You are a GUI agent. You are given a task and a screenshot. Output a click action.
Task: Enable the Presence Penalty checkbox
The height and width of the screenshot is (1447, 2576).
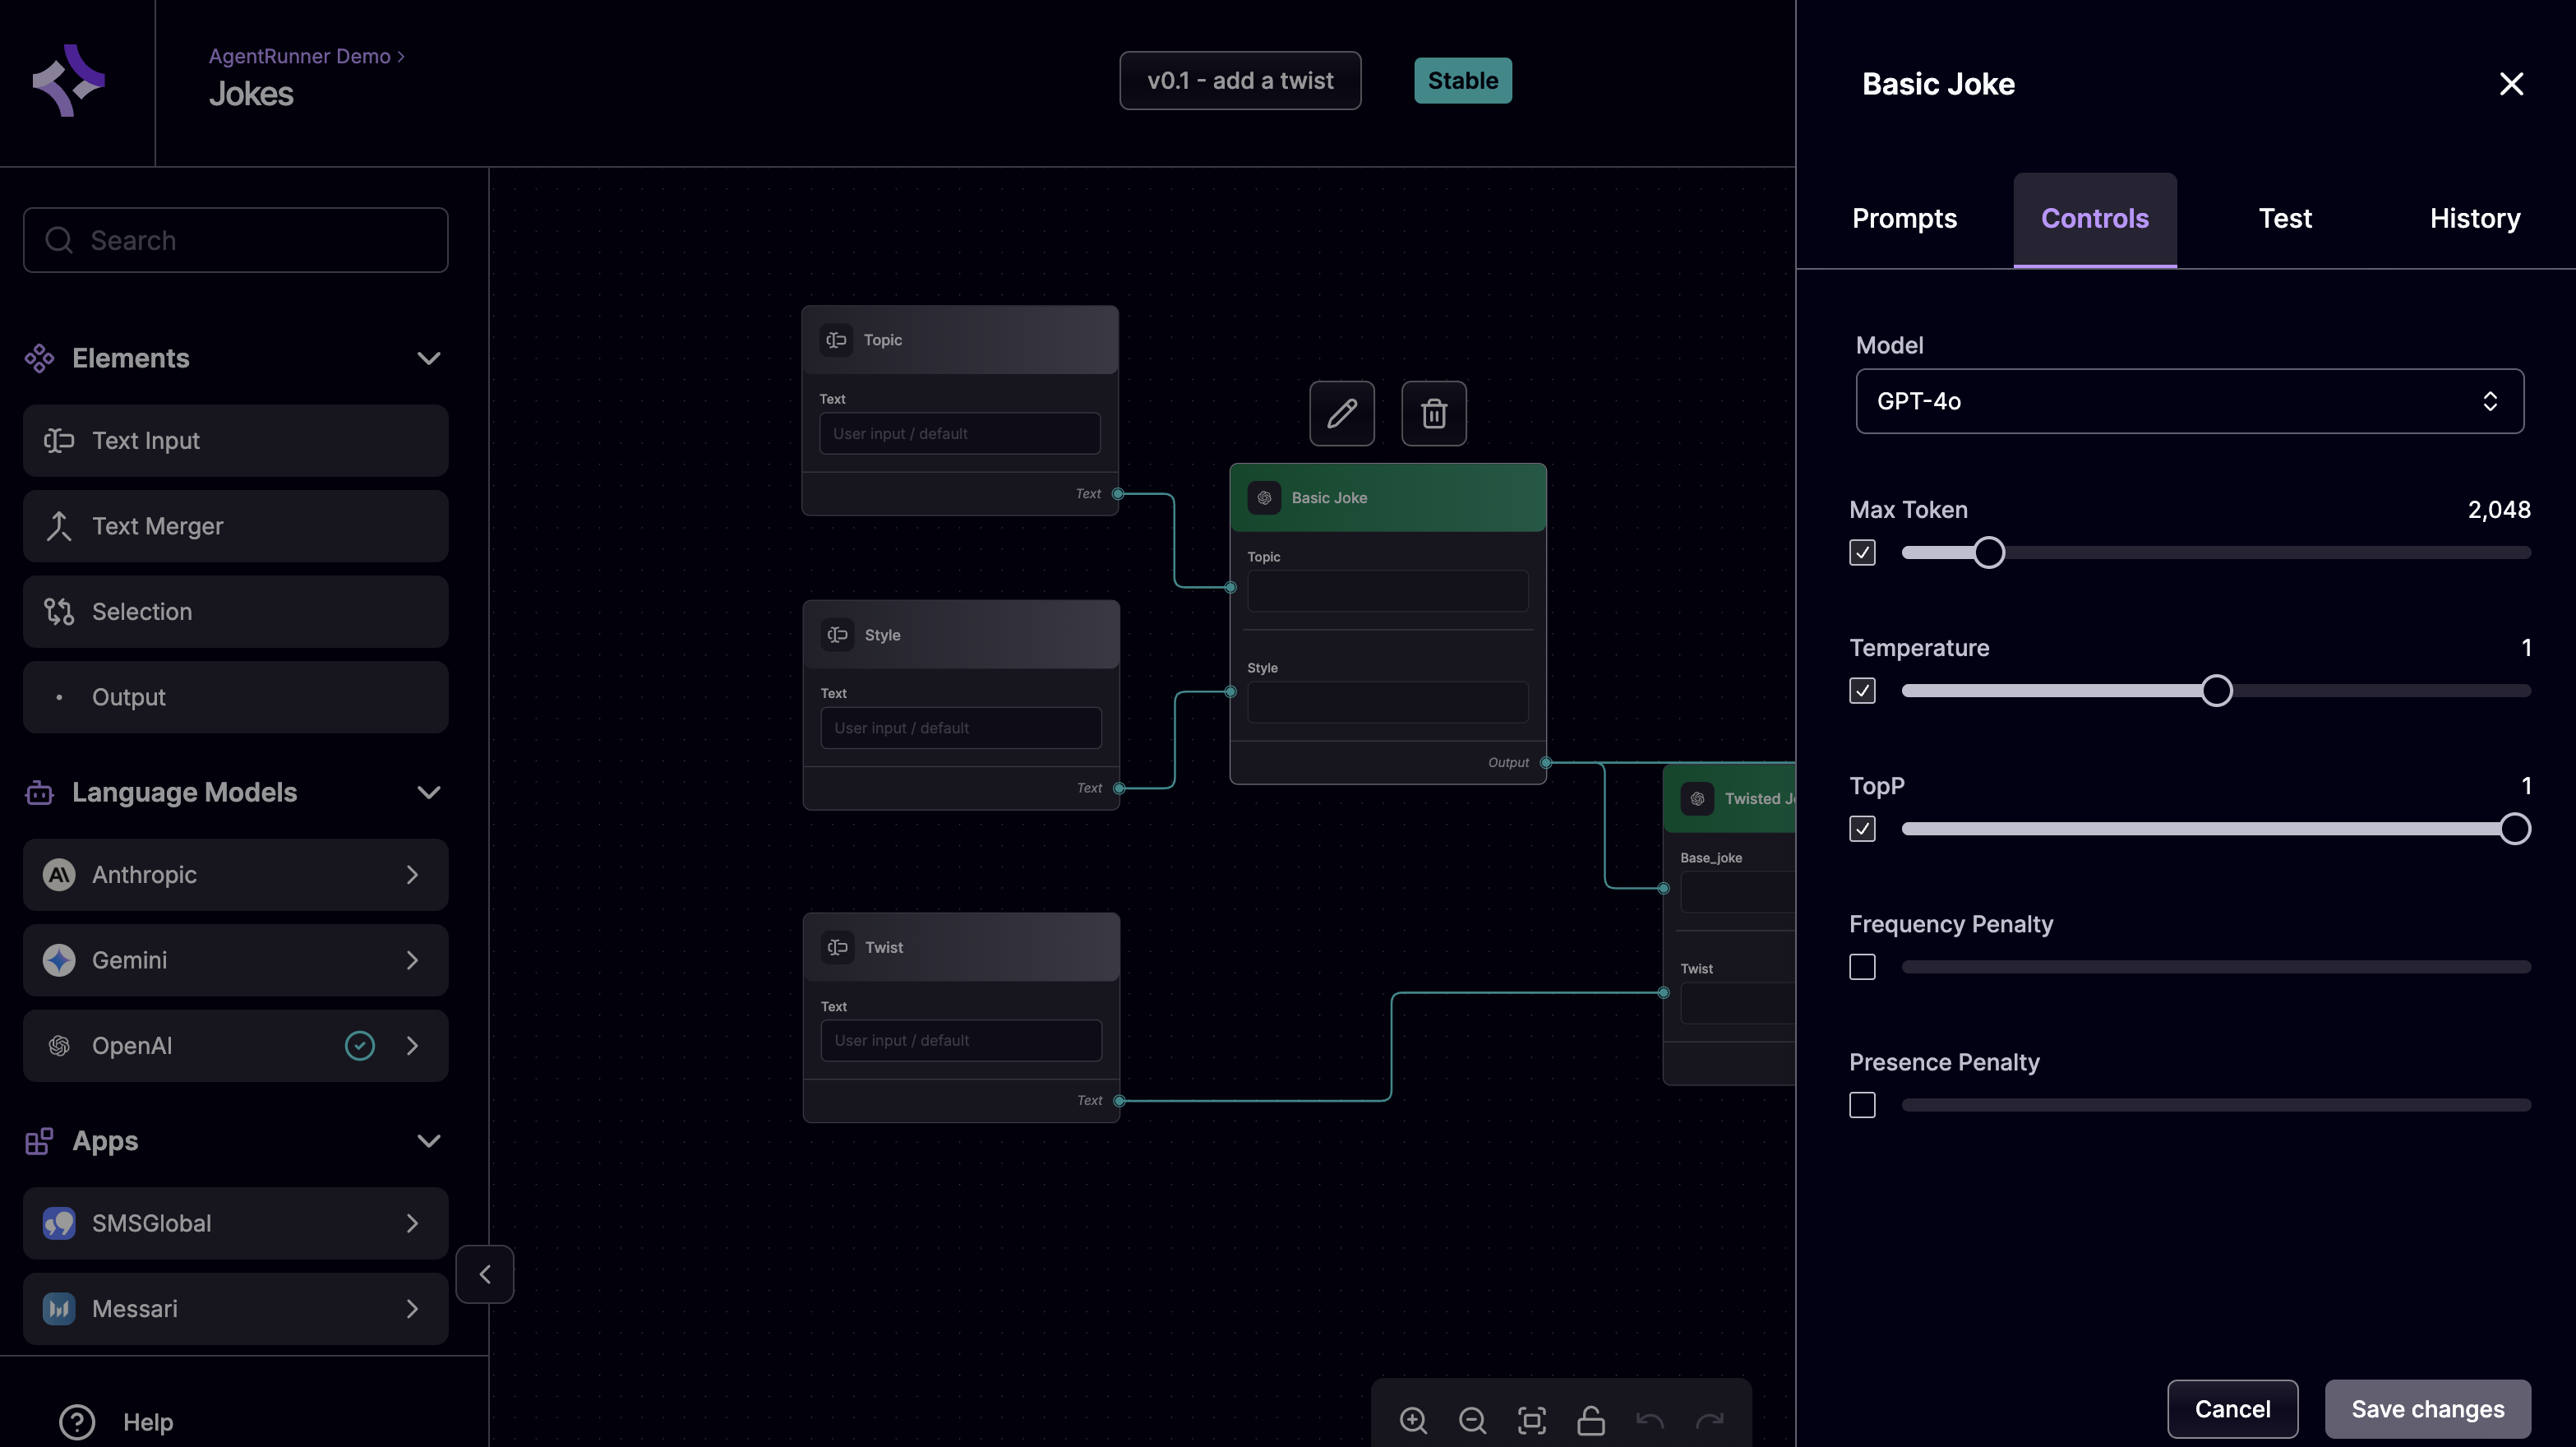[x=1862, y=1105]
